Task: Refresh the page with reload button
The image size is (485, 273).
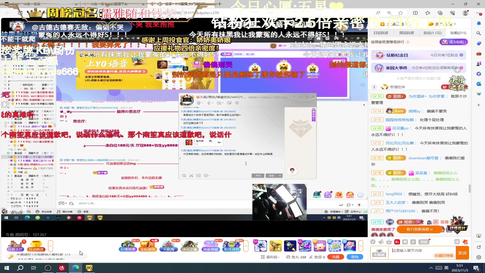Action: pos(20,13)
